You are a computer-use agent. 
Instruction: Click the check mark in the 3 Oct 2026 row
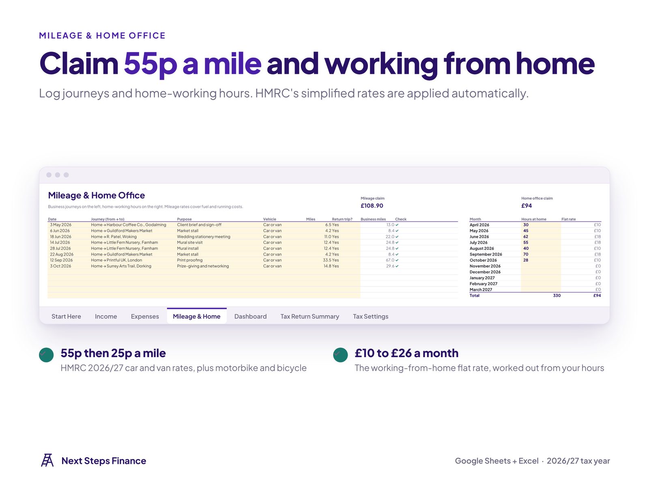click(x=397, y=266)
